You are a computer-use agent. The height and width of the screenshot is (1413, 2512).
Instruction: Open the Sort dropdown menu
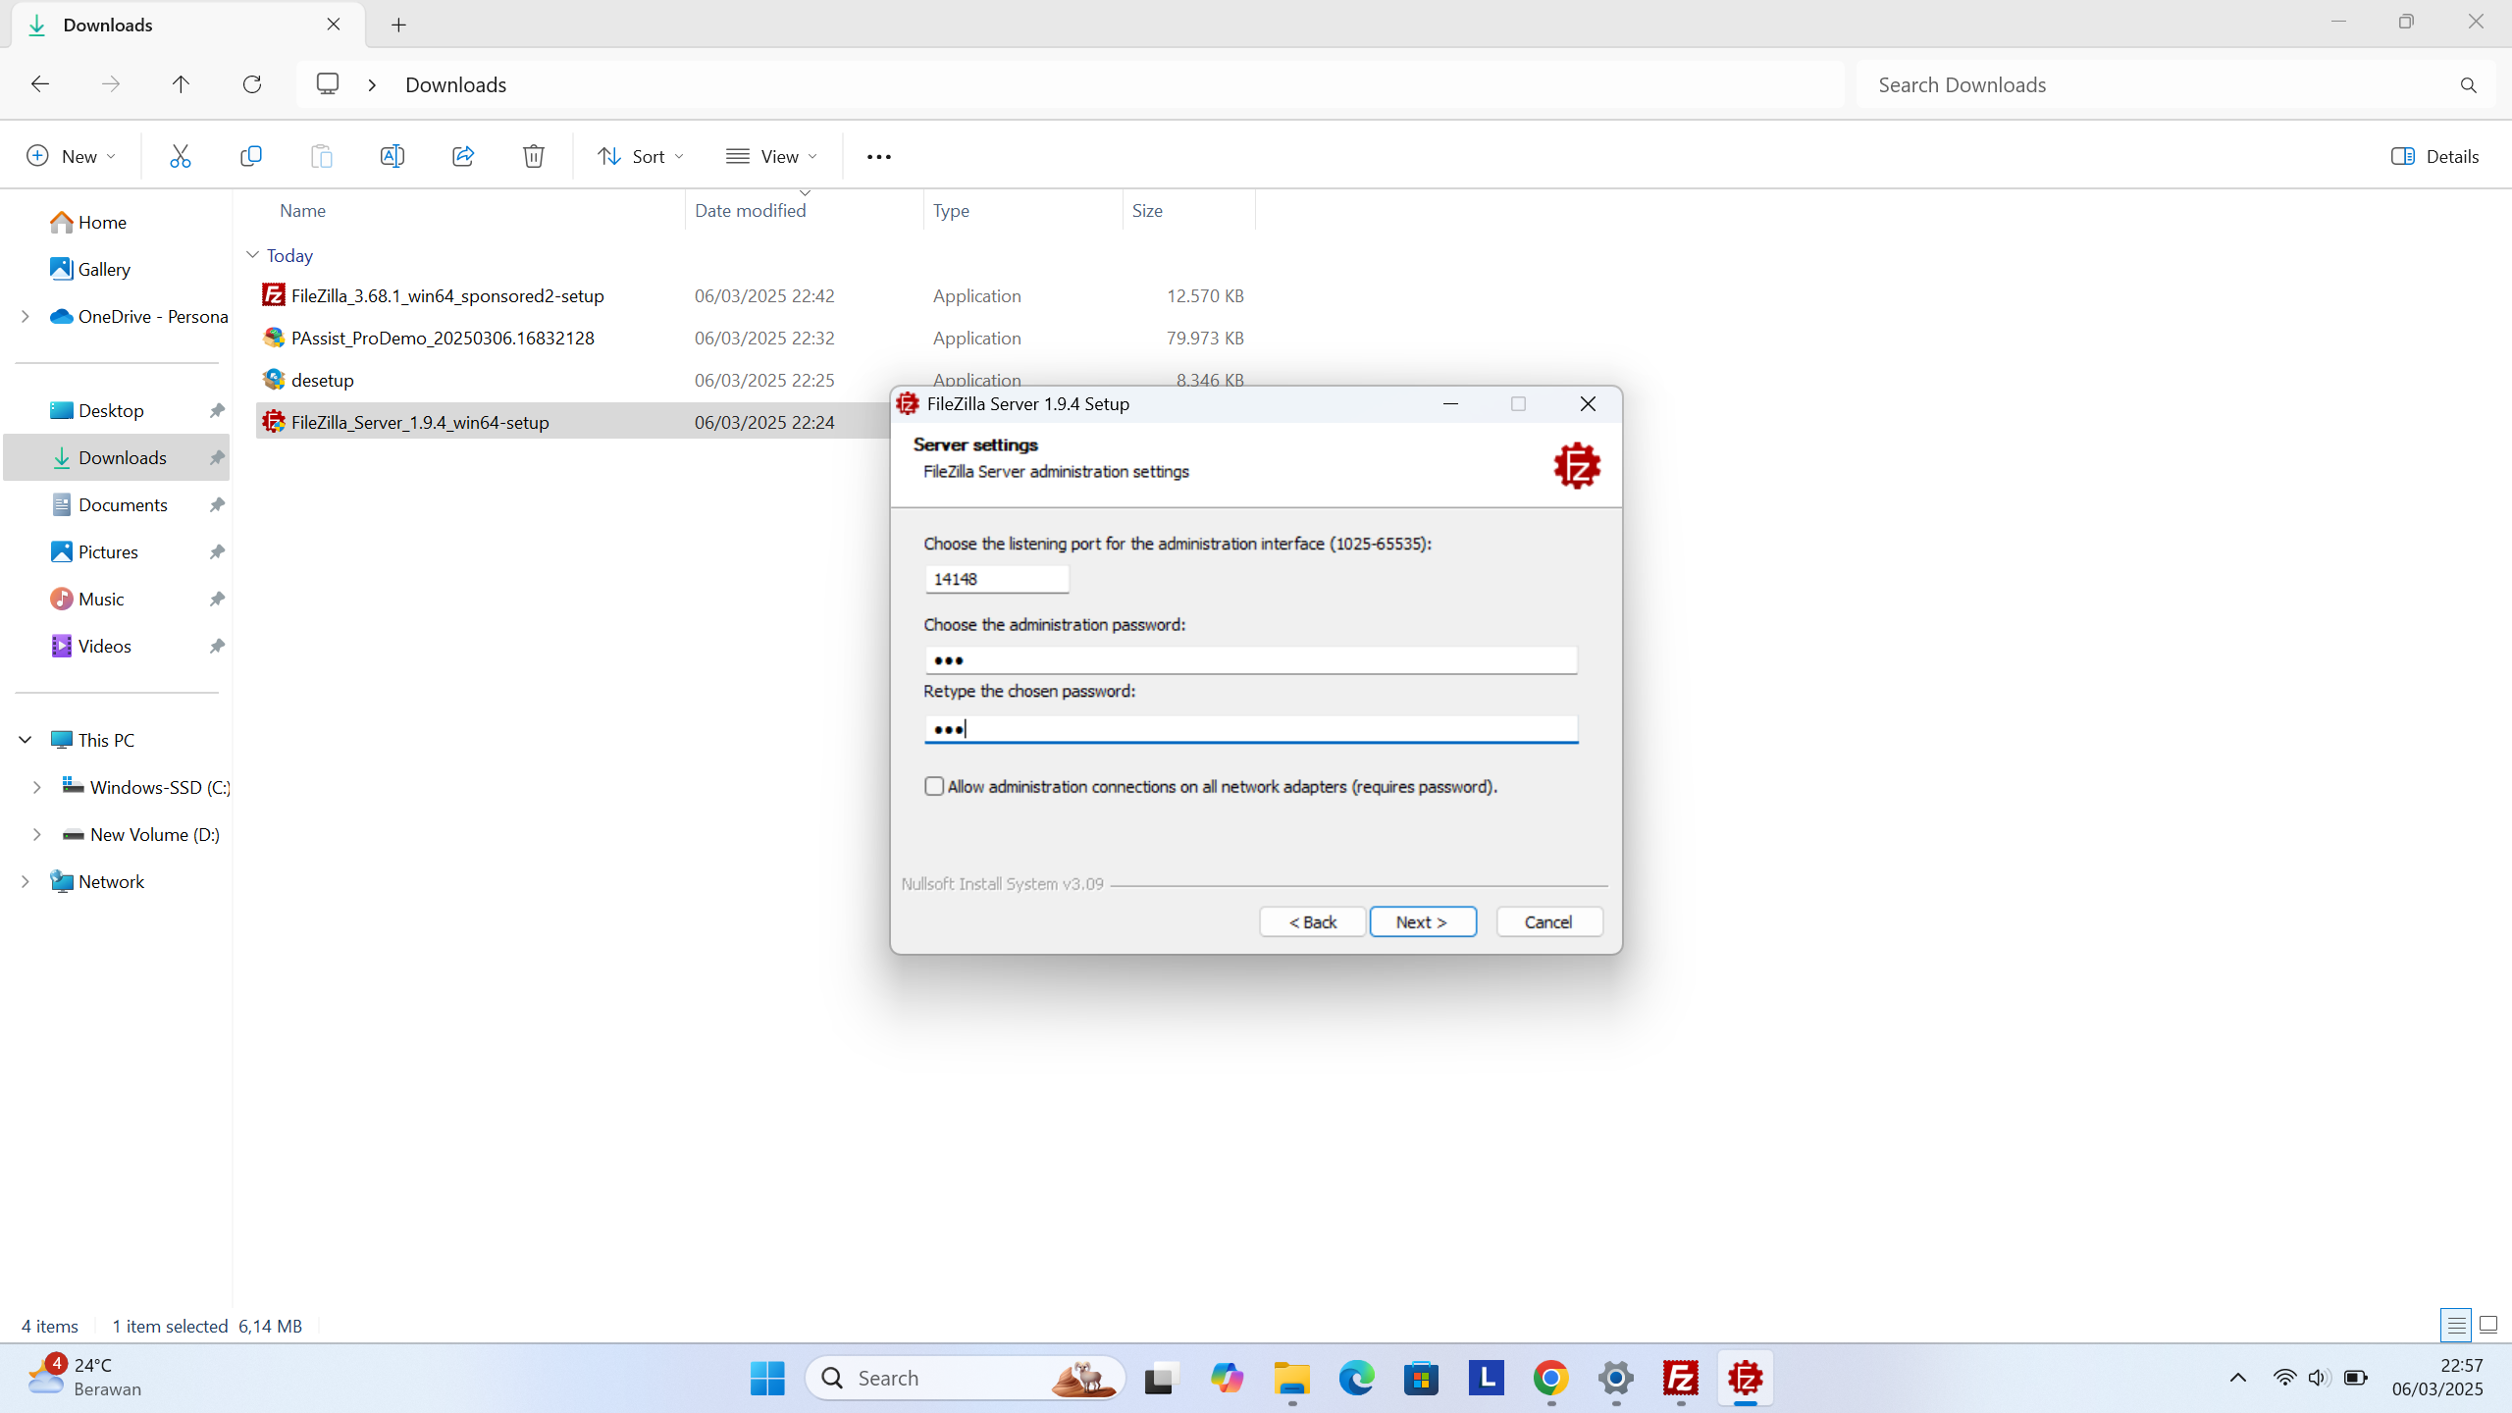[641, 156]
